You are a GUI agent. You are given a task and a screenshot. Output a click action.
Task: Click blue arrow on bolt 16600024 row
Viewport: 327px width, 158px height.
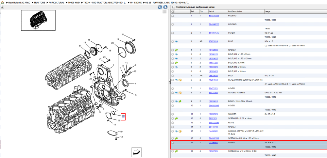pos(177,67)
